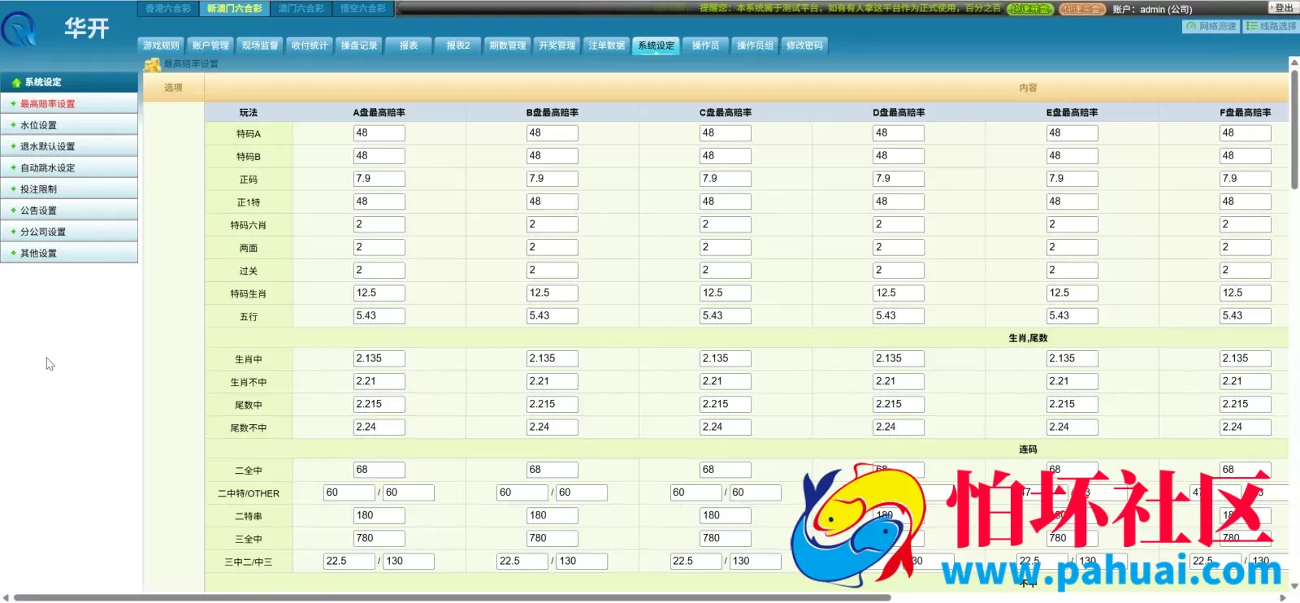Click the A盘 input for 三全中
Screen dimensions: 1300x603
pyautogui.click(x=379, y=538)
